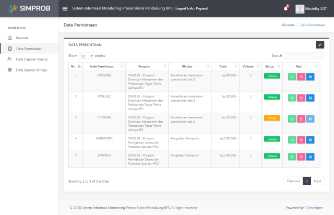
Task: Click green edit icon for row 9FT650H4
Action: coord(292,156)
